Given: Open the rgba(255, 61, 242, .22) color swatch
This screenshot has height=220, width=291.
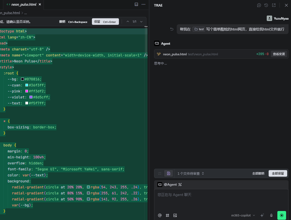Looking at the screenshot, I should [88, 193].
